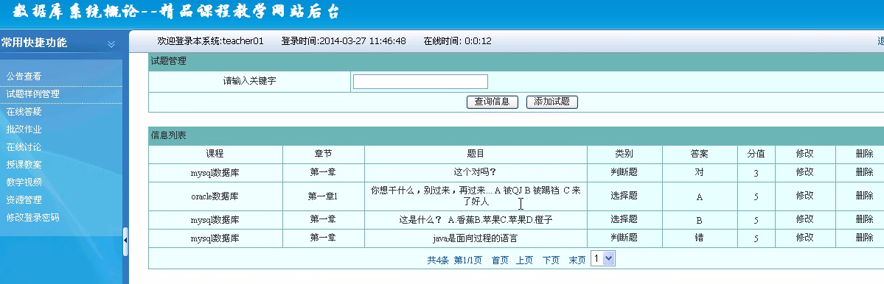Select 资源管理 in the sidebar

point(24,199)
